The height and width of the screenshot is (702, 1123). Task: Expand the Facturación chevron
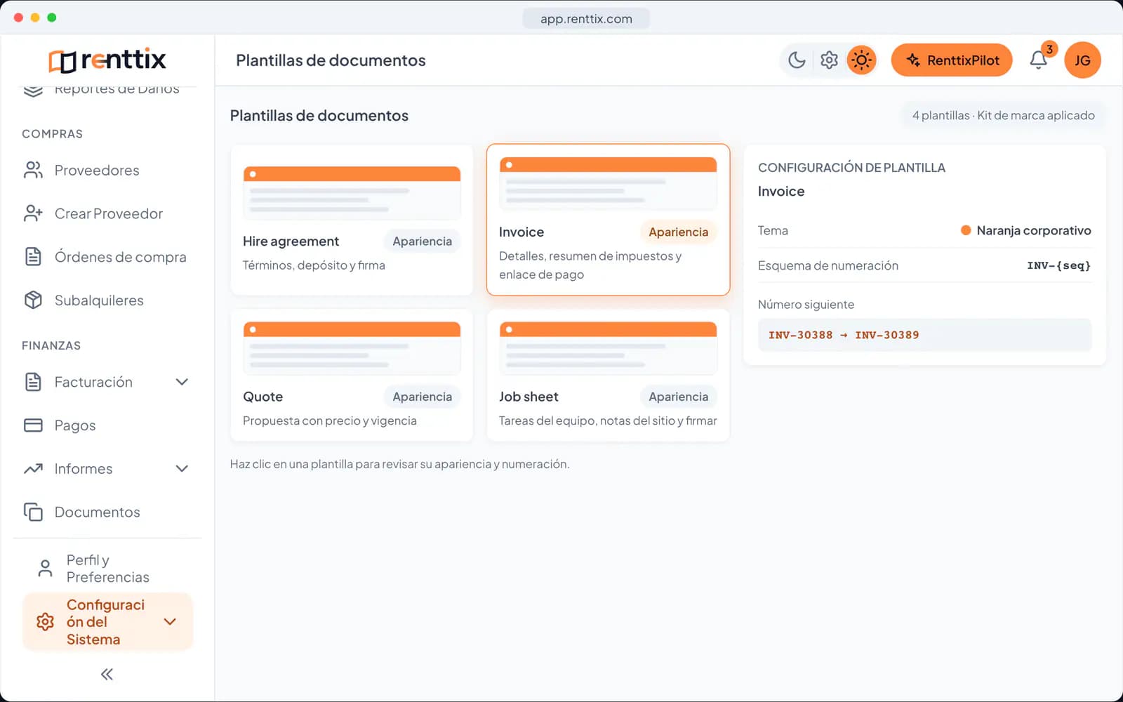coord(182,382)
